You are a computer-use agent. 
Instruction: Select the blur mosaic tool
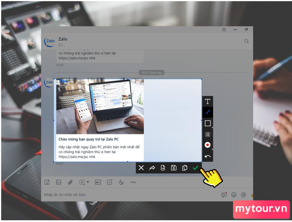208,134
